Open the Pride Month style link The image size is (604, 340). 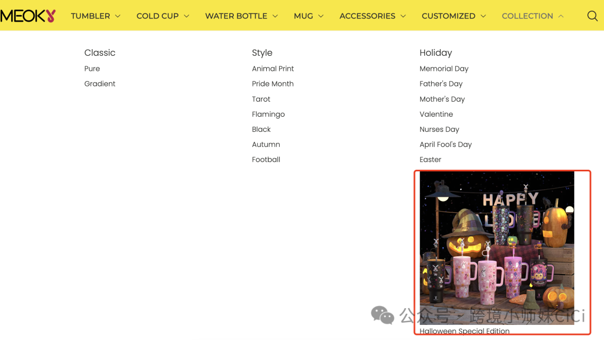tap(273, 84)
